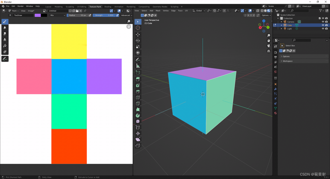Choose the Transform tool in viewport toolbar

[x=138, y=53]
